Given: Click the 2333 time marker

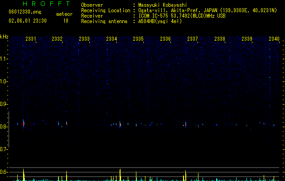Looking at the screenshot, I should [x=84, y=39].
